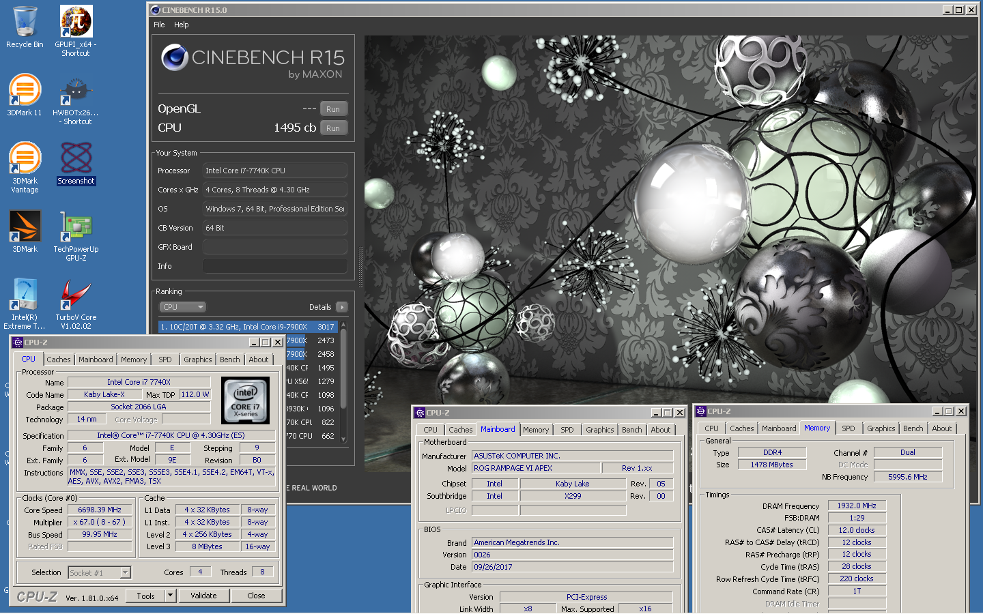
Task: Click the Info input field
Action: tap(275, 266)
